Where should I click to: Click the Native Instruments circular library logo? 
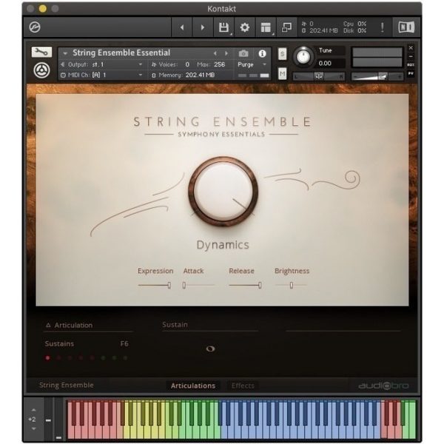point(42,70)
